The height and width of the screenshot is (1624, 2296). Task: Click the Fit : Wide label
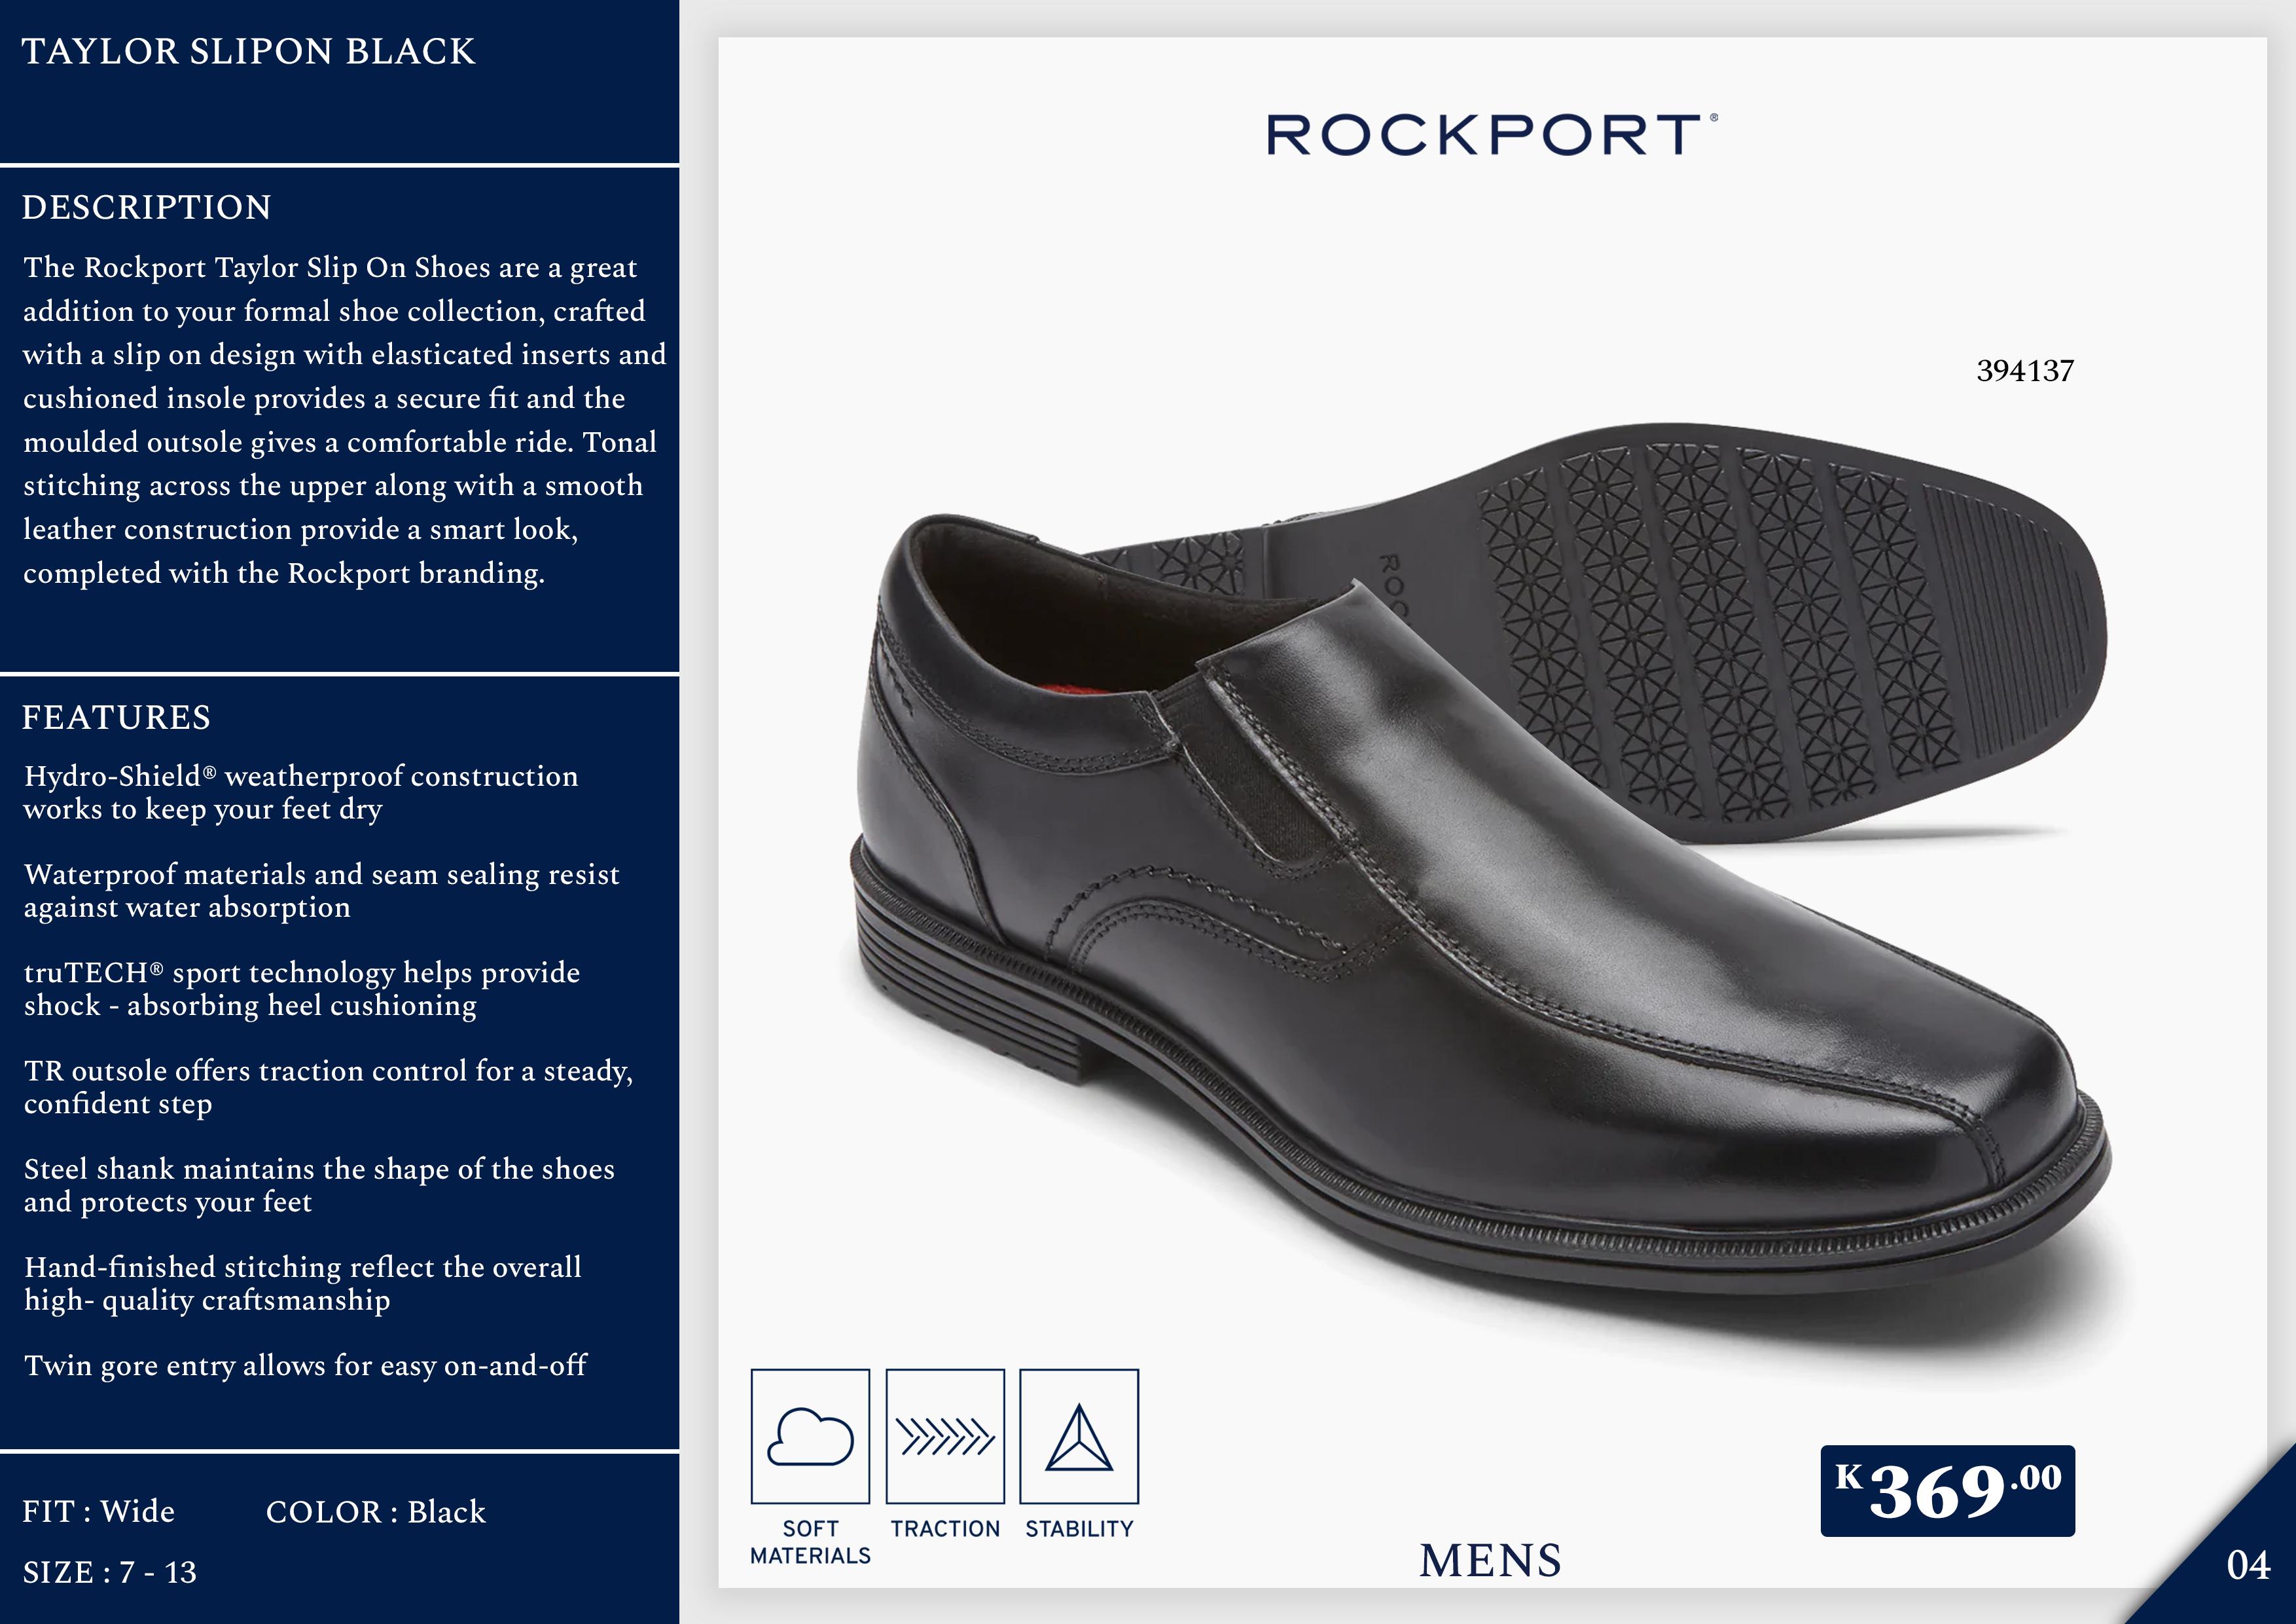click(x=98, y=1511)
